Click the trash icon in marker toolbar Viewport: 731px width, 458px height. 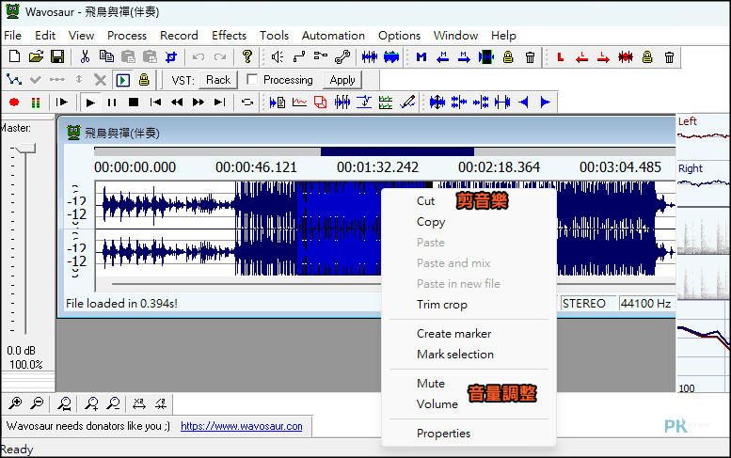click(x=530, y=57)
